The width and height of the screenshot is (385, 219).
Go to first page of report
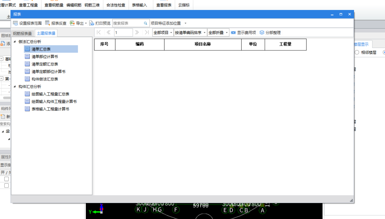(x=99, y=32)
